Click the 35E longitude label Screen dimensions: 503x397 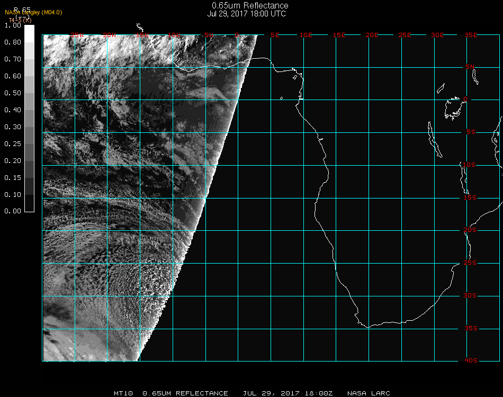coord(471,35)
